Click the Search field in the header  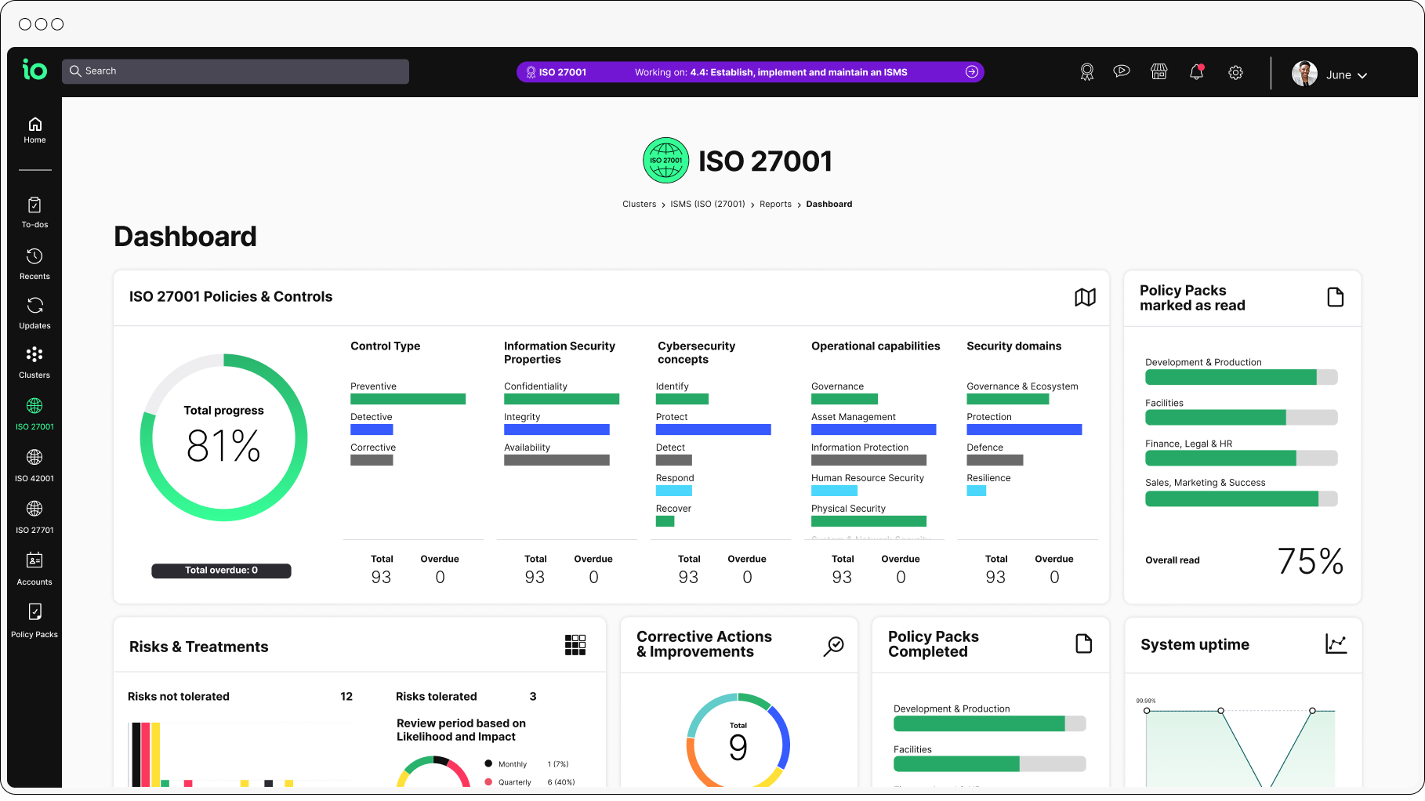(x=235, y=71)
